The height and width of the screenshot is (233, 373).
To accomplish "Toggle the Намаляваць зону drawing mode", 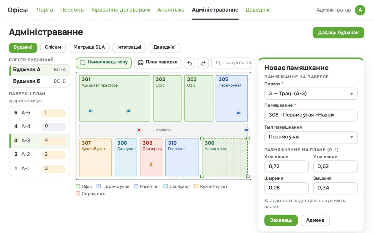I will [104, 63].
